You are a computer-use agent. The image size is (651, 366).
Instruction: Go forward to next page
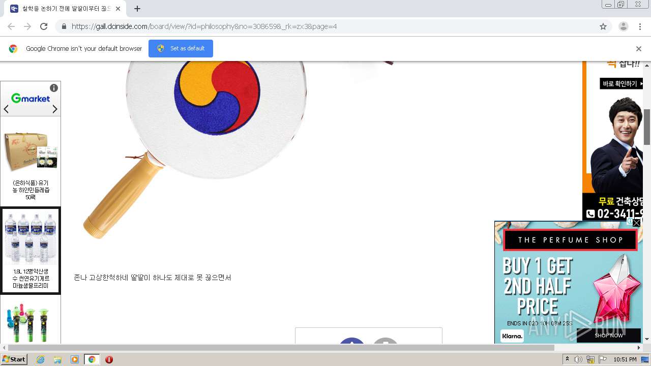click(x=27, y=26)
